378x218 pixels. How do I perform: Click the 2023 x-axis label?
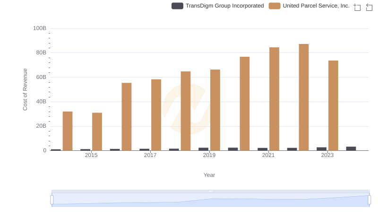(327, 155)
